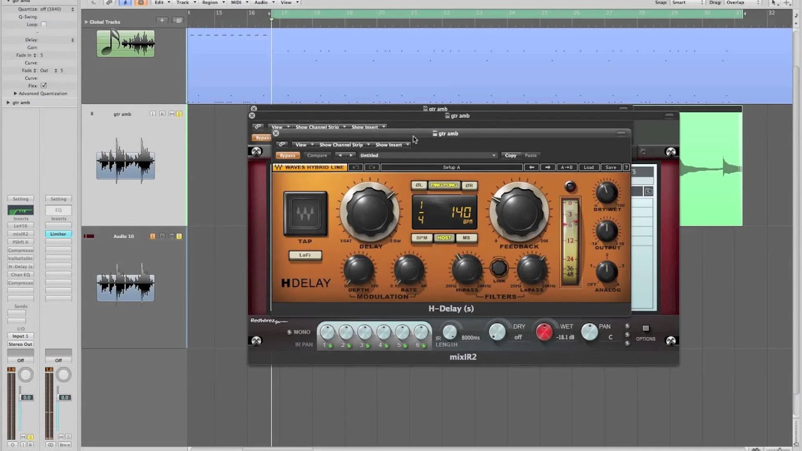This screenshot has width=802, height=451.
Task: Enable HOST tempo sync
Action: (444, 238)
